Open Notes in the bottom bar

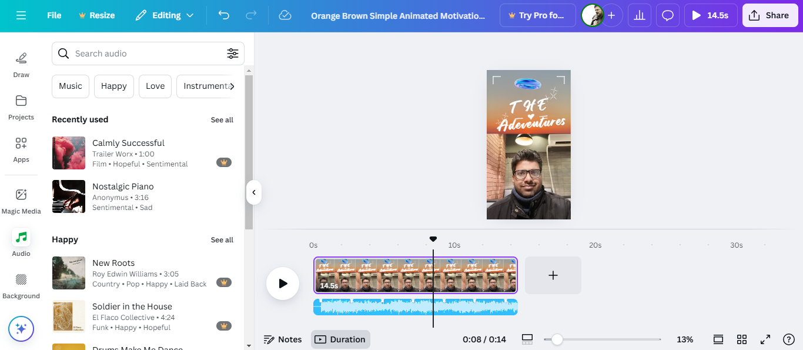283,339
